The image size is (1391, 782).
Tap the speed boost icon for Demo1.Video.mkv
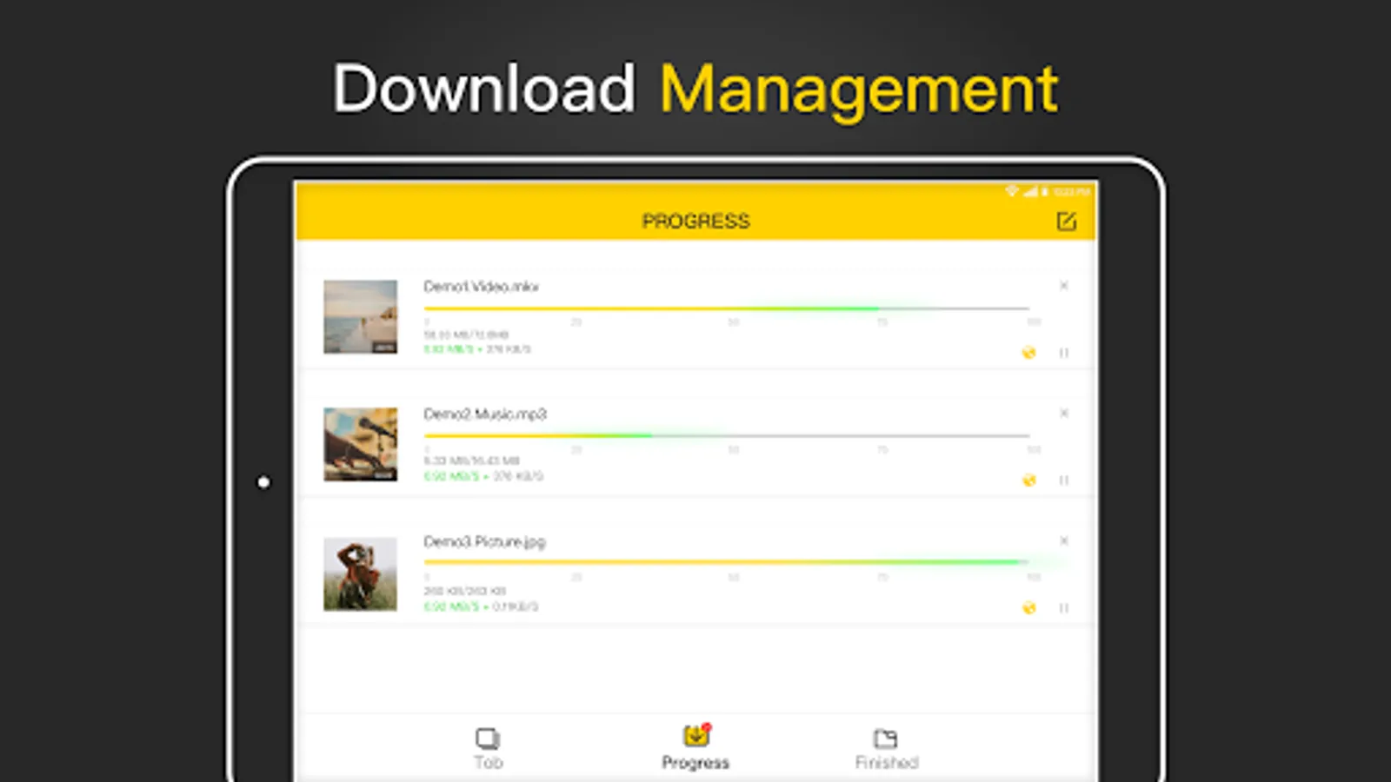coord(1028,353)
